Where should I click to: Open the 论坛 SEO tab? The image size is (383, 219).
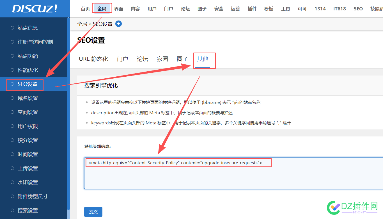pos(142,59)
